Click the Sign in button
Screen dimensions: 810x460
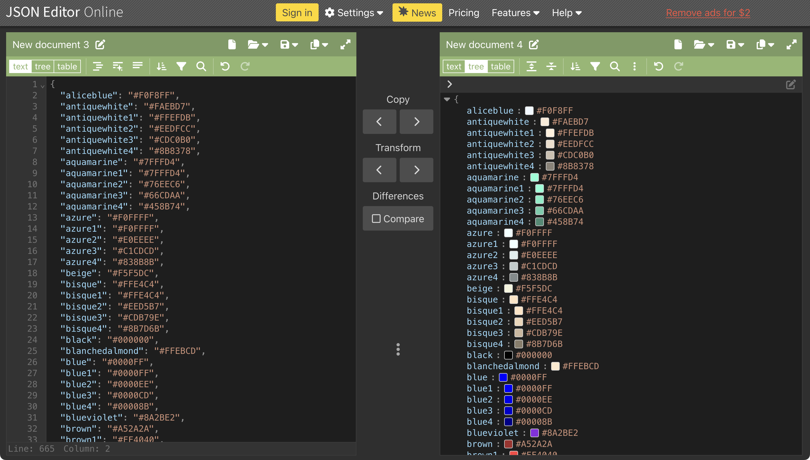[x=297, y=12]
